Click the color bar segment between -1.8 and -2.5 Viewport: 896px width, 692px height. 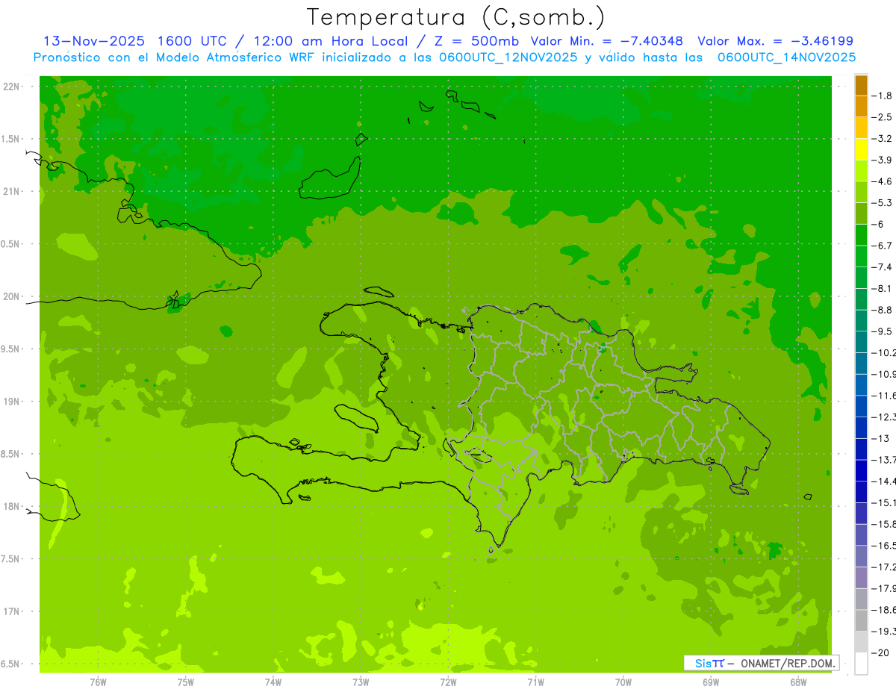pos(861,107)
